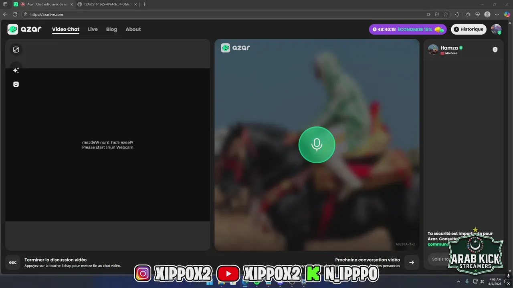Open the tab actions menu icon
This screenshot has height=288, width=513.
pos(5,4)
